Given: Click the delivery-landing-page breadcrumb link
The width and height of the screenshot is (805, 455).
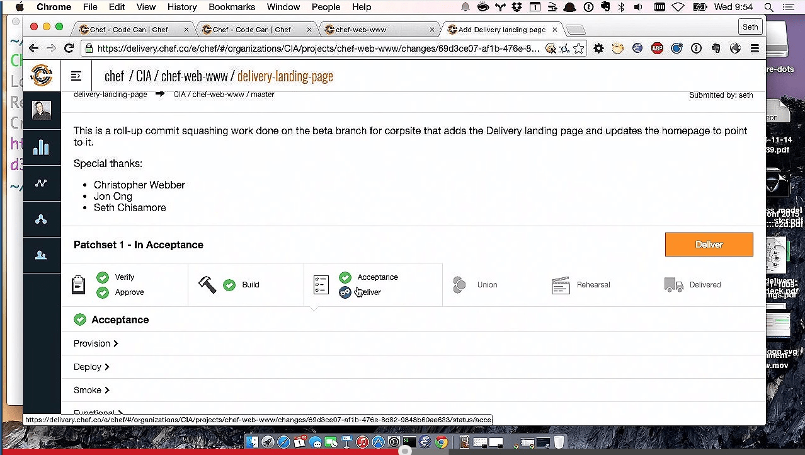Looking at the screenshot, I should click(285, 76).
